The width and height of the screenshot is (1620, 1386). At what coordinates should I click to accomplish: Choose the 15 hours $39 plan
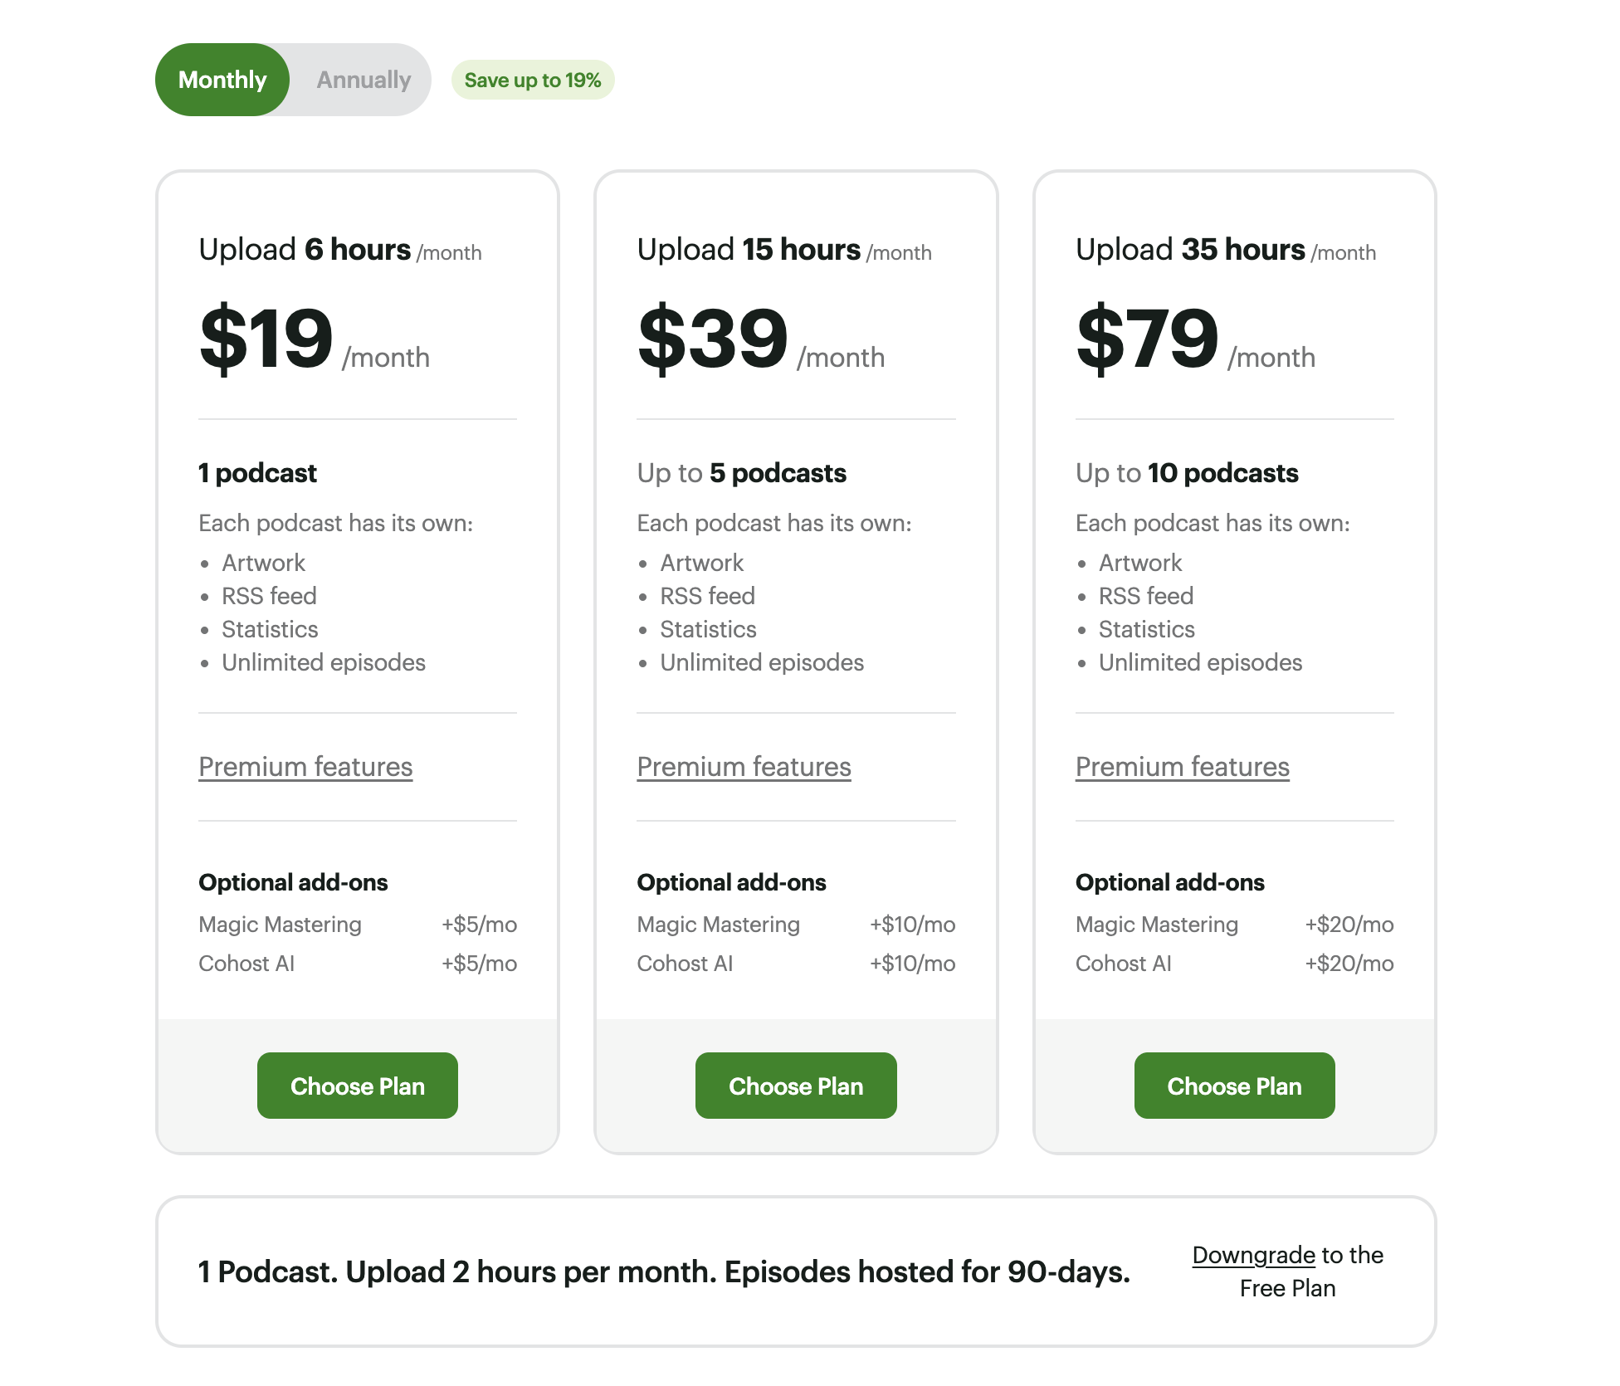click(796, 1086)
